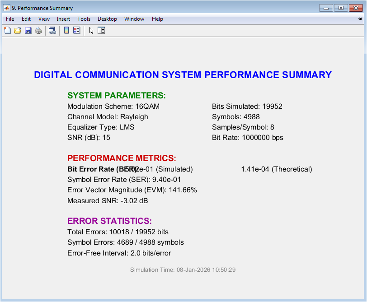This screenshot has width=367, height=302.
Task: Click the MATLAB logo in the title bar
Action: click(x=7, y=8)
